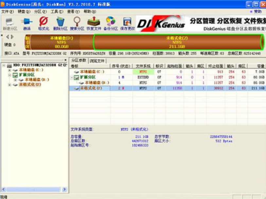Click the 格式化 (Format) toolbar icon
Screen dimensions: 266x199
pos(43,24)
